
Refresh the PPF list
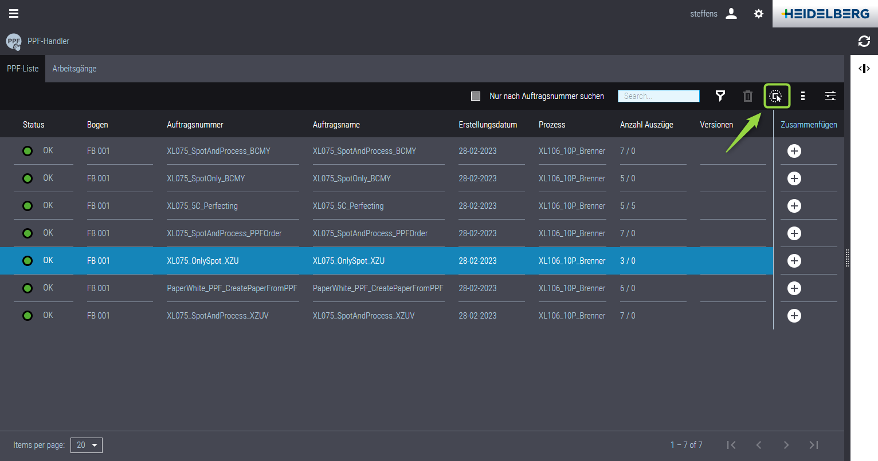(x=864, y=41)
